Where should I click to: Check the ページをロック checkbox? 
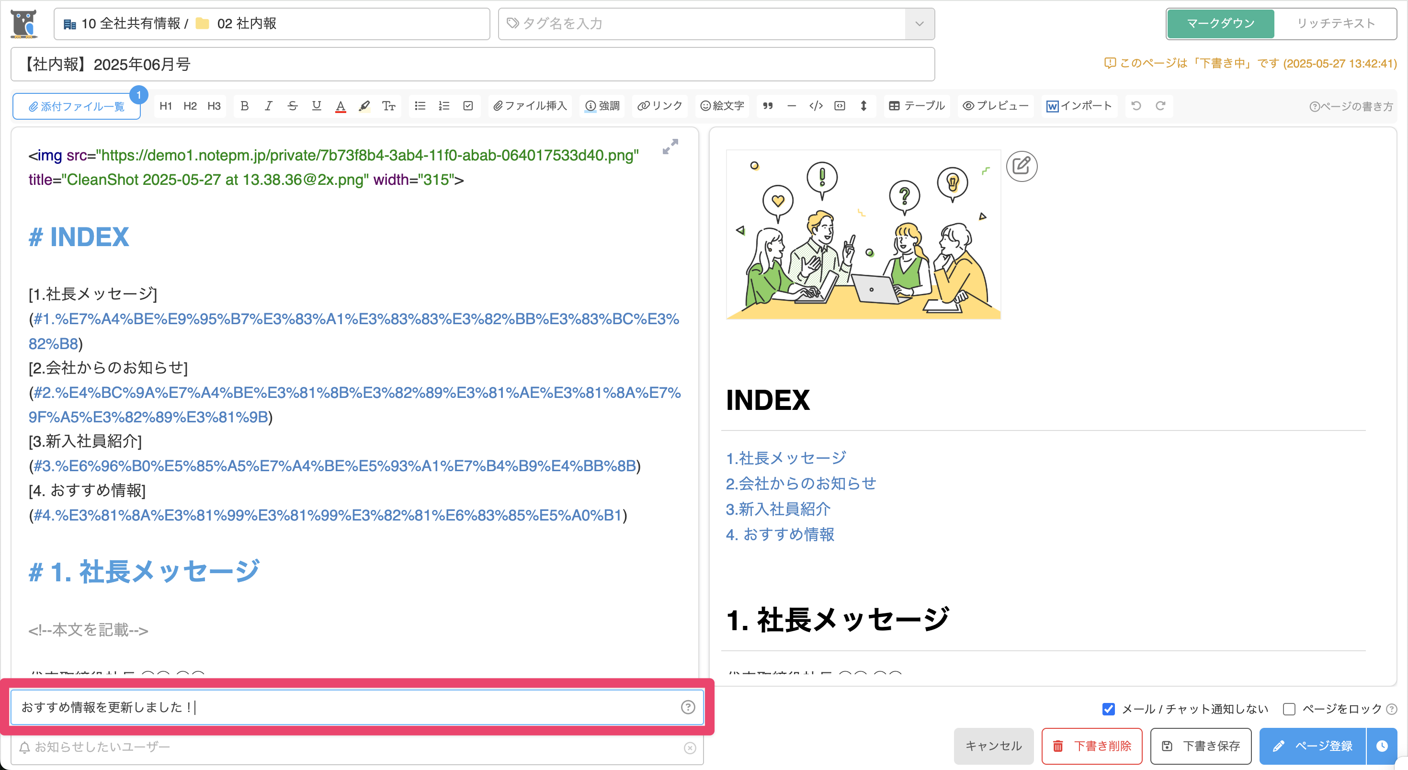point(1289,709)
